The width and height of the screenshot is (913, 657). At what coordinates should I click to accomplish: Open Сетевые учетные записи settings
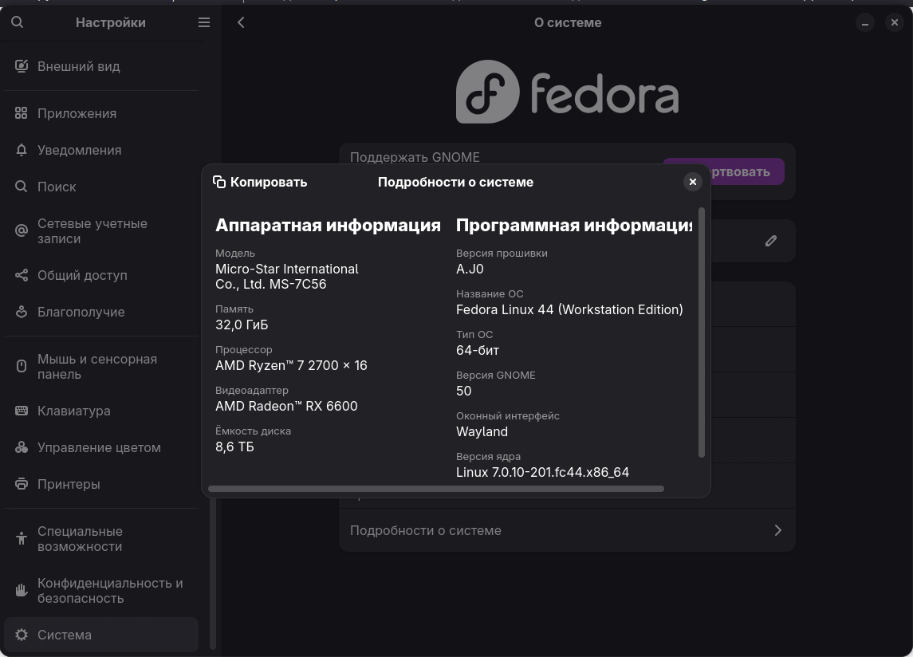(x=101, y=231)
